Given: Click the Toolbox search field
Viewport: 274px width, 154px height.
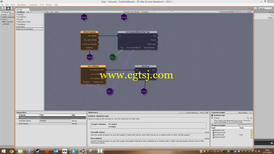Looking at the screenshot, I should click(37, 12).
